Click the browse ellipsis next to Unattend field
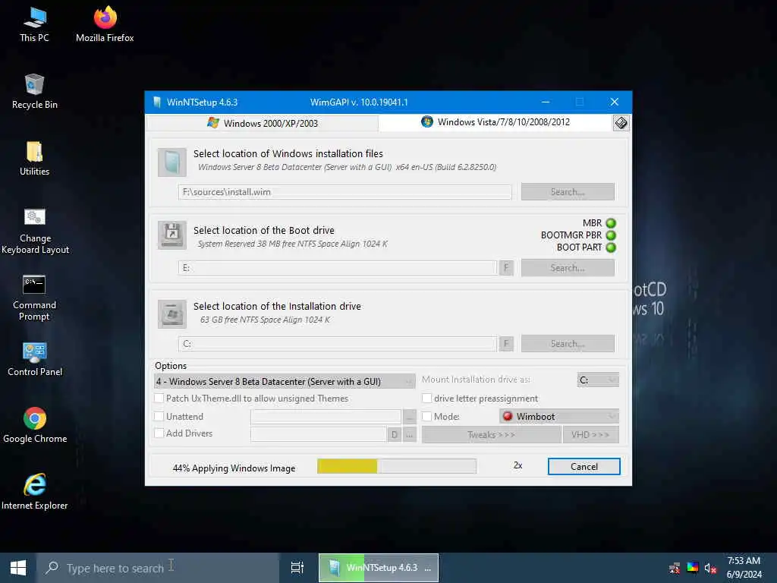The image size is (777, 583). point(409,417)
